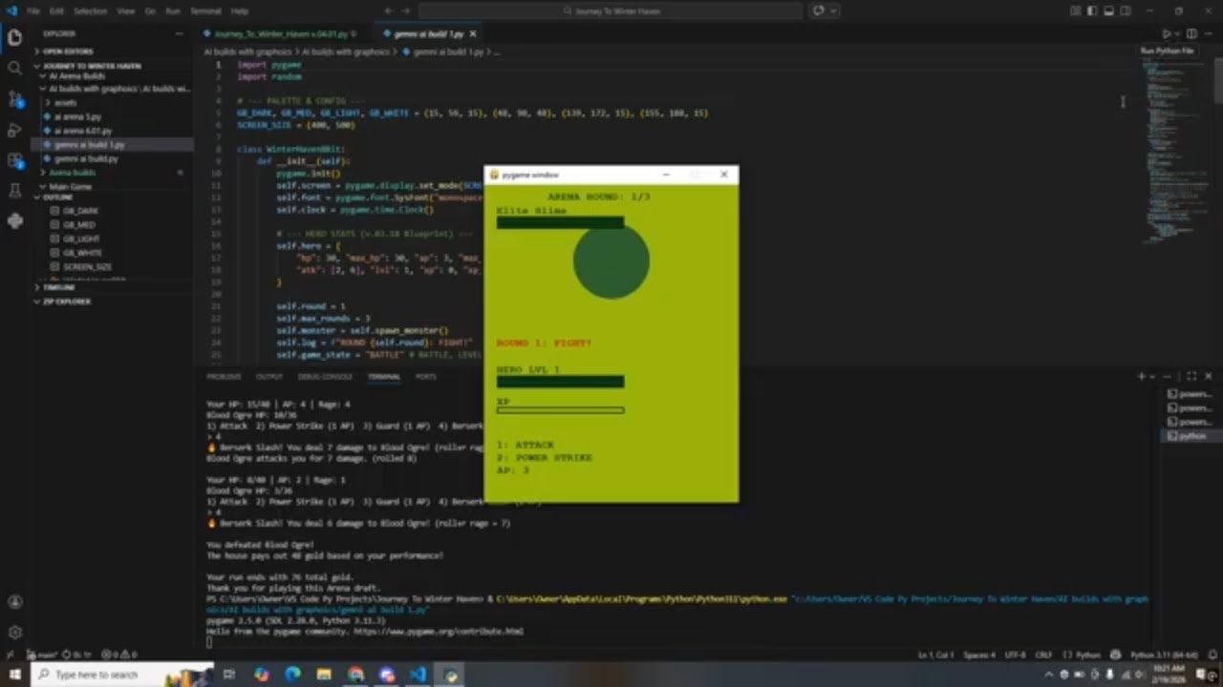
Task: Go back using the title bar arrow
Action: pyautogui.click(x=388, y=10)
